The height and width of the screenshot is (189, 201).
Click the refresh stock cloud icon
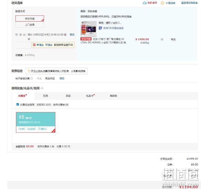click(144, 3)
